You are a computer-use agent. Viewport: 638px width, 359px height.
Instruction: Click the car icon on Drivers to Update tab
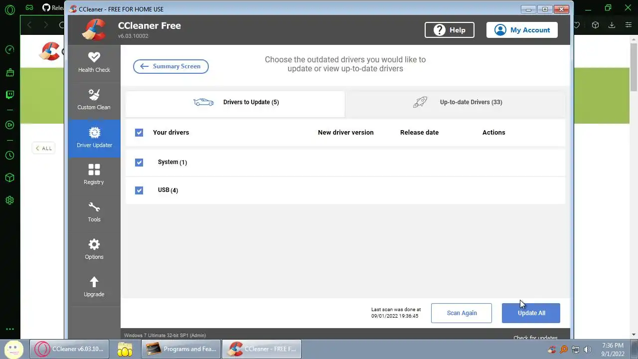(203, 102)
